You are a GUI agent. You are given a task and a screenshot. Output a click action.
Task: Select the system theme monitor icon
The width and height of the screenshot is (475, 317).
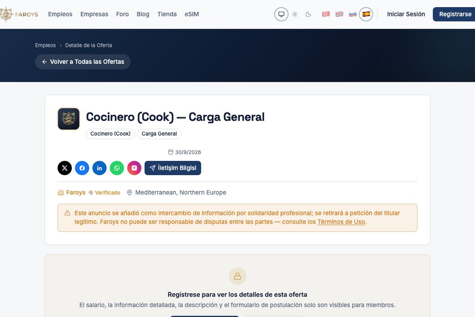281,14
